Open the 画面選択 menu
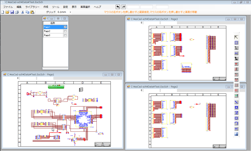 85,7
